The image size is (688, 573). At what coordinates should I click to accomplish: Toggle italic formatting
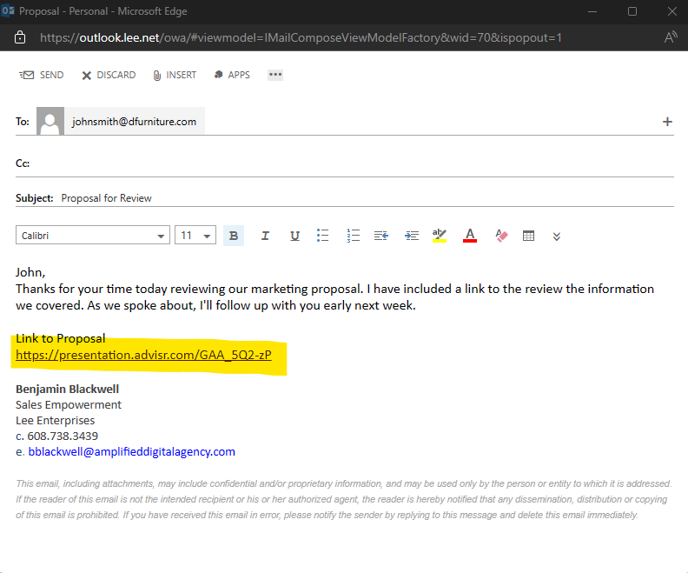265,236
